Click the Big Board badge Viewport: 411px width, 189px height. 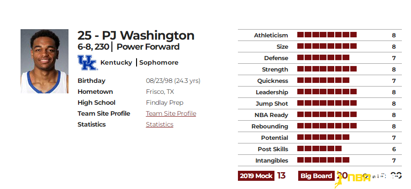click(x=316, y=176)
